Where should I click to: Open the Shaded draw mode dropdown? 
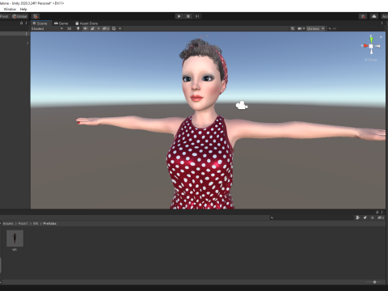point(47,28)
